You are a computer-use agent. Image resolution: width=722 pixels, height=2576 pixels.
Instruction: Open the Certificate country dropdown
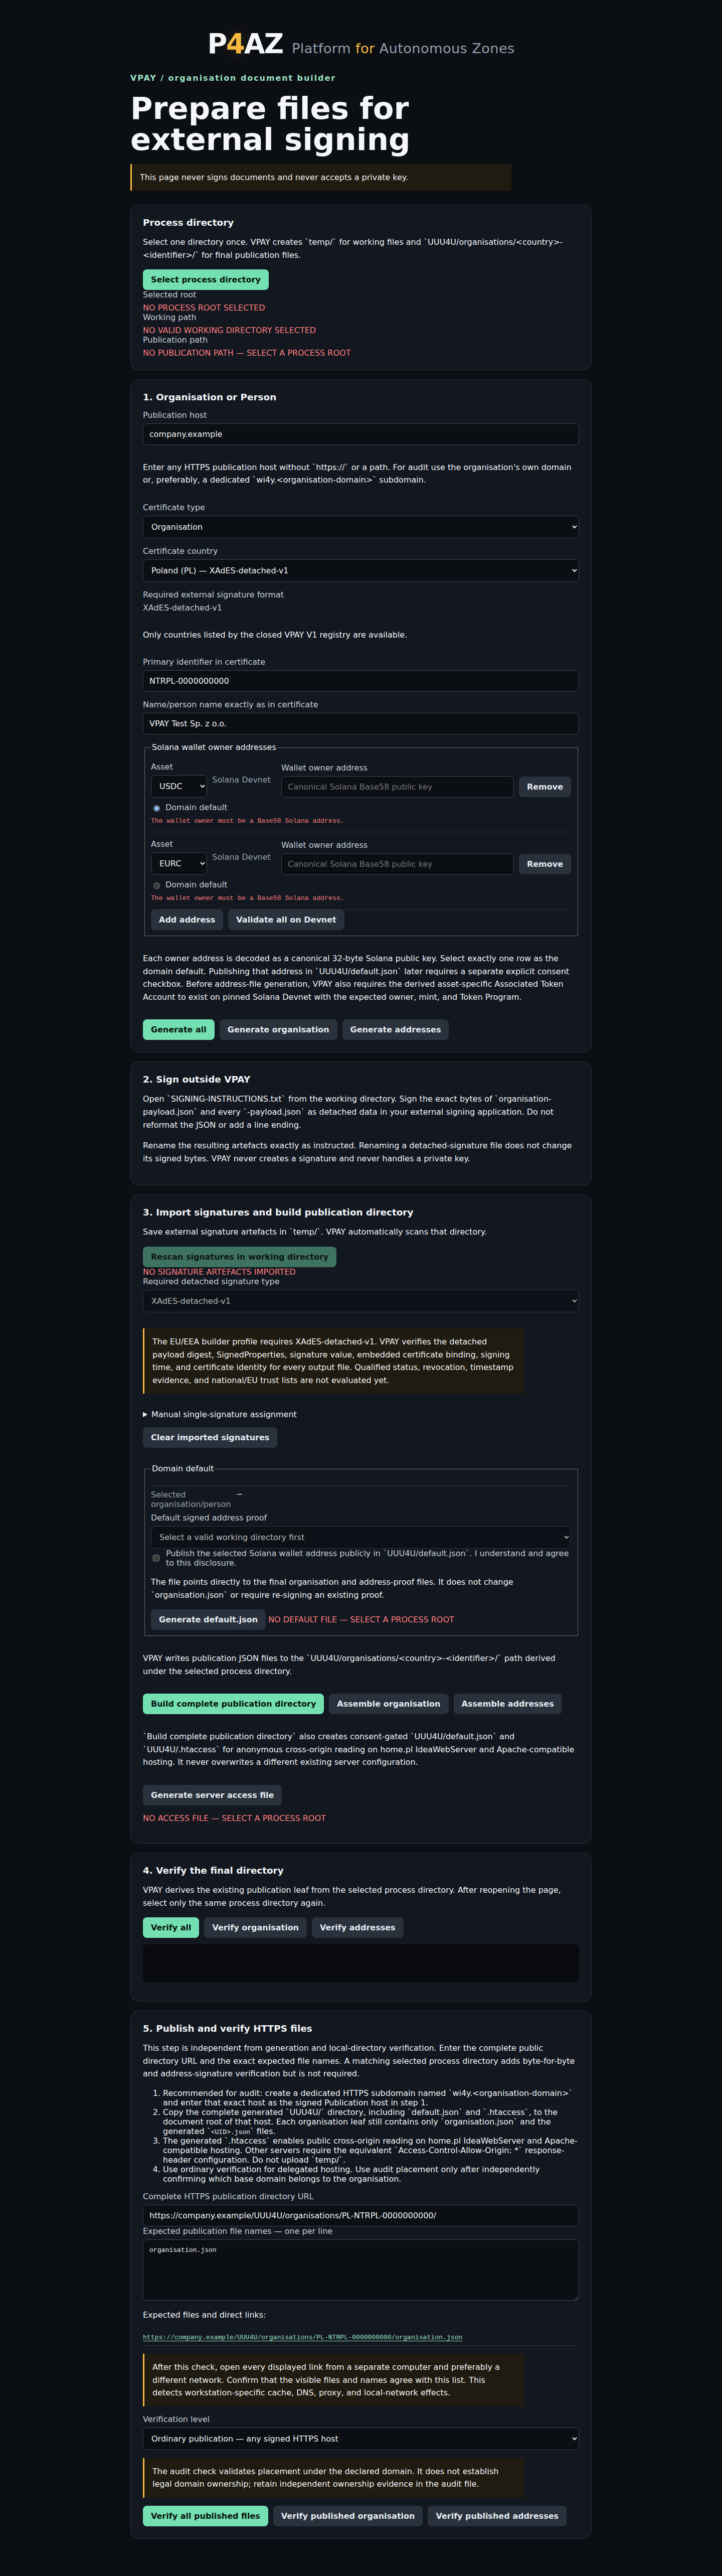click(361, 571)
